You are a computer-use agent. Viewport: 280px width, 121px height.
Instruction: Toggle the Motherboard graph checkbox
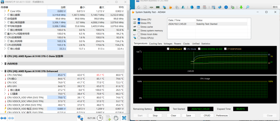click(168, 49)
